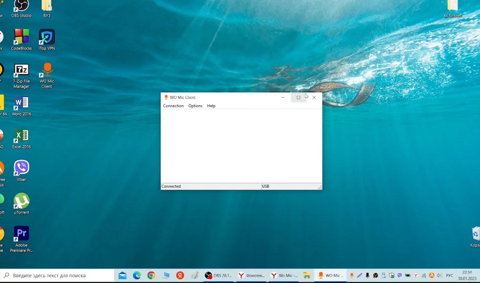Viewport: 480px width, 283px height.
Task: Maximize the WO Mic Client window
Action: click(x=298, y=98)
